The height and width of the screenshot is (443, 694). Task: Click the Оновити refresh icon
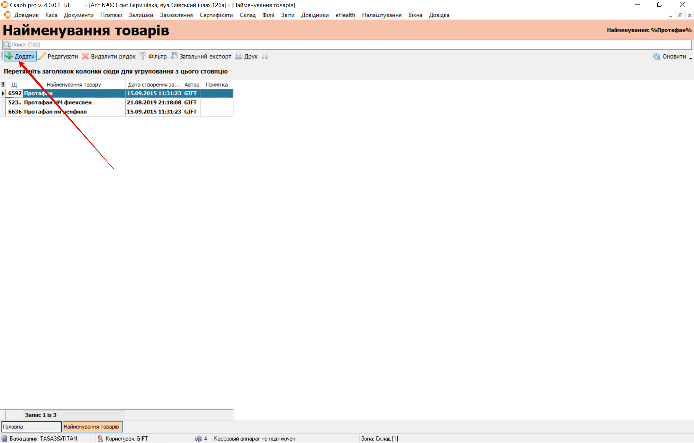656,56
